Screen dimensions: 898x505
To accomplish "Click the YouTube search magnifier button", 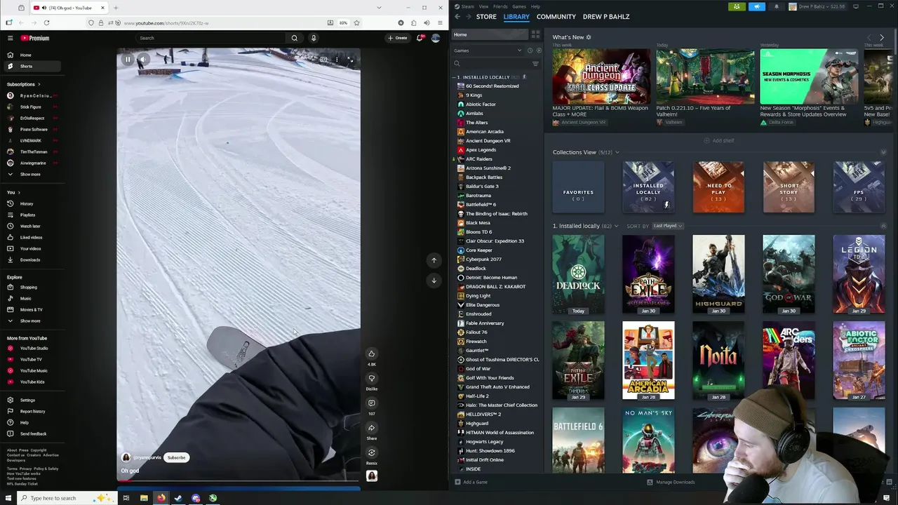I will [295, 38].
